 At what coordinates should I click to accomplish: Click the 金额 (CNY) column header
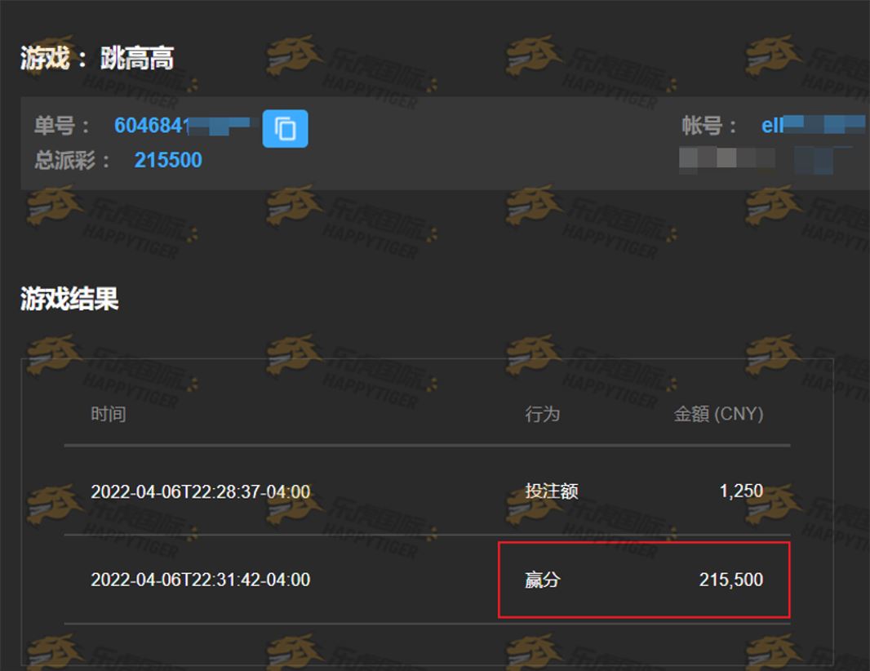pyautogui.click(x=718, y=414)
